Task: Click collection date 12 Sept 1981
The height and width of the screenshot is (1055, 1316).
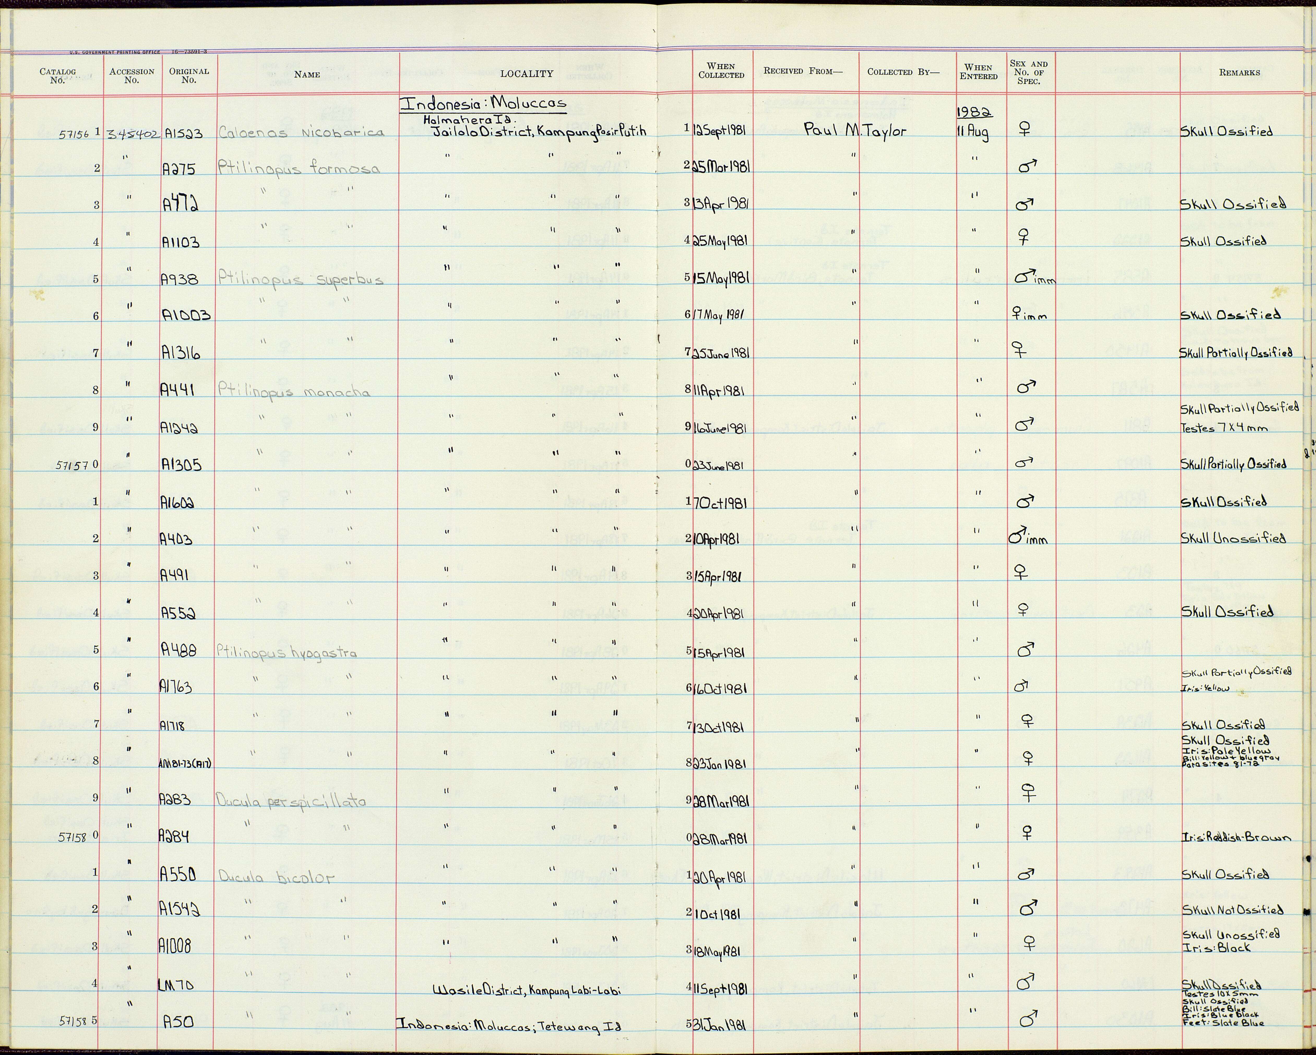Action: tap(720, 131)
